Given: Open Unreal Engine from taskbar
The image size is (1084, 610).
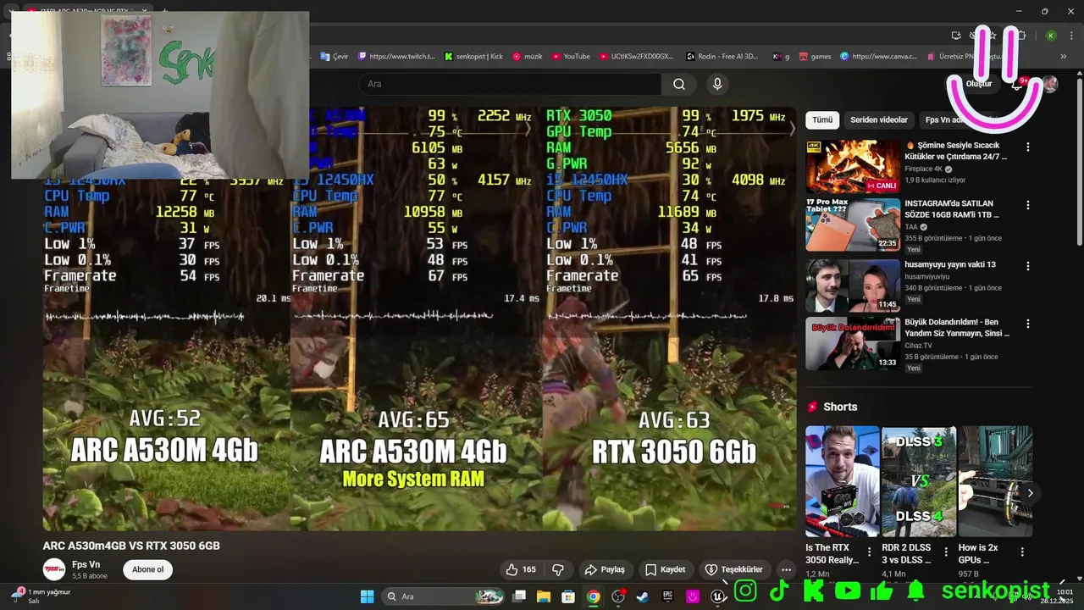Looking at the screenshot, I should pyautogui.click(x=718, y=596).
